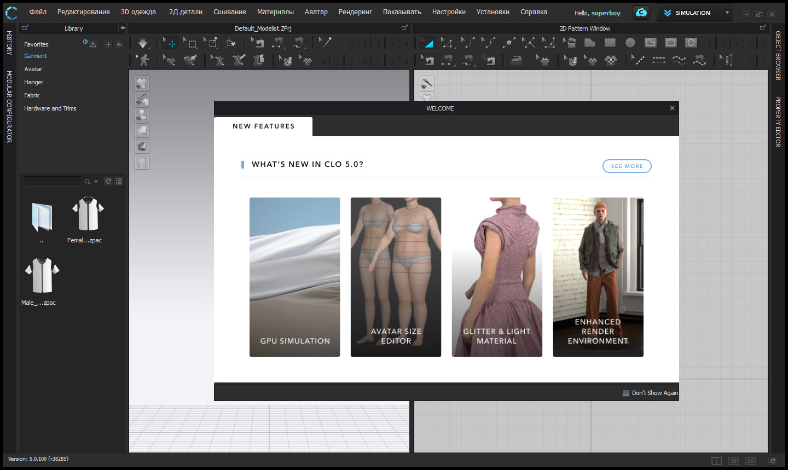Expand overflow chevron at end of 3D top toolbar

point(405,44)
